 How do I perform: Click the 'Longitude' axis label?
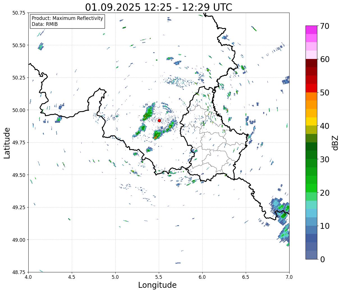[x=157, y=285]
